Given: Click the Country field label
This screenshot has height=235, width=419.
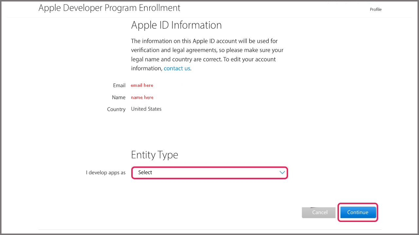Looking at the screenshot, I should point(116,109).
